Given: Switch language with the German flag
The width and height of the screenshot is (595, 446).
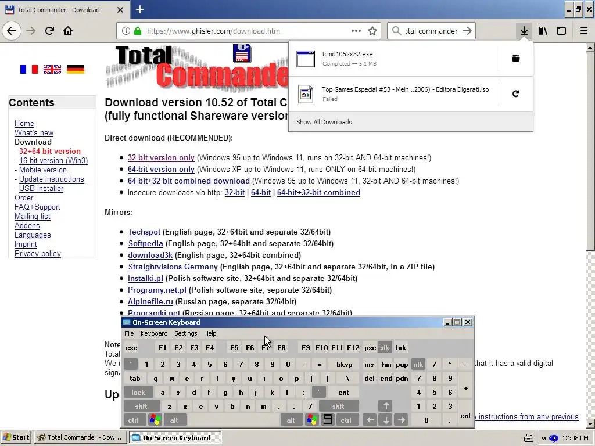Looking at the screenshot, I should click(x=75, y=70).
